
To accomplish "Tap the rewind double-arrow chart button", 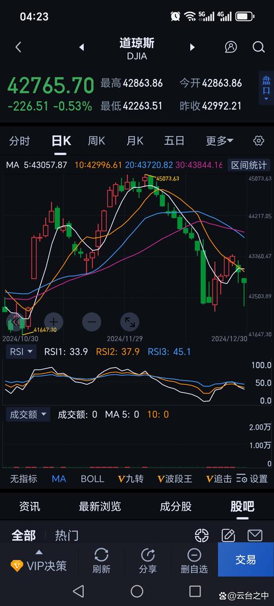I will pyautogui.click(x=15, y=322).
